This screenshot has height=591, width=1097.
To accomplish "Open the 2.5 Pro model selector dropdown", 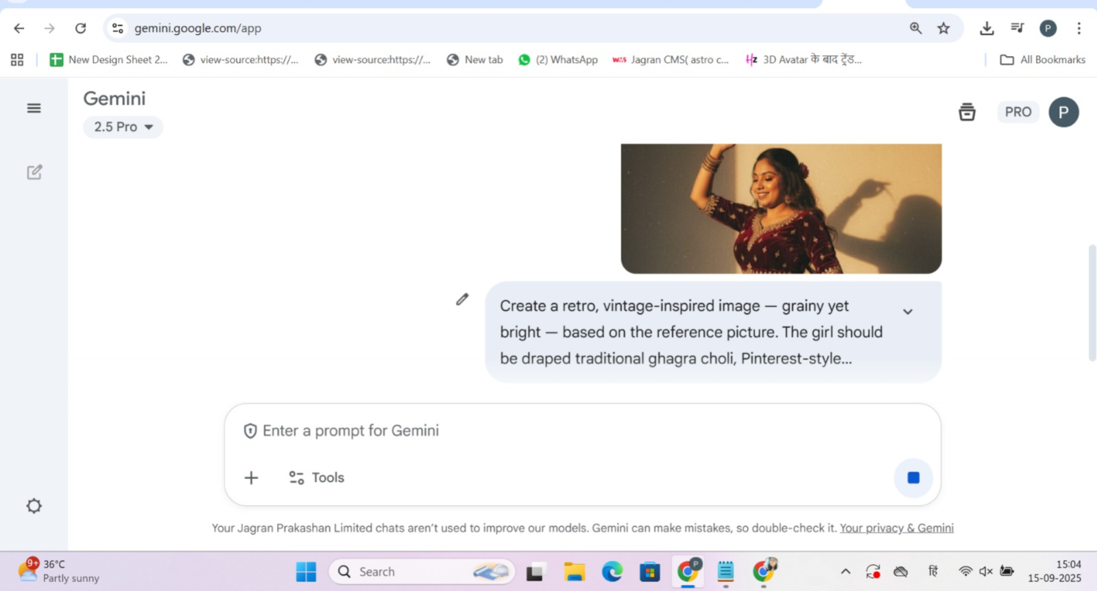I will tap(123, 127).
